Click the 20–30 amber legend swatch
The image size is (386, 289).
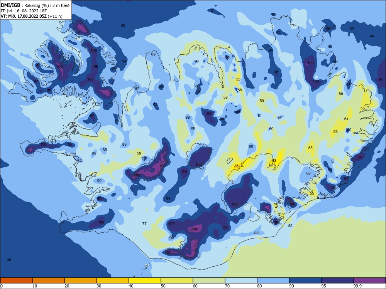(81, 281)
